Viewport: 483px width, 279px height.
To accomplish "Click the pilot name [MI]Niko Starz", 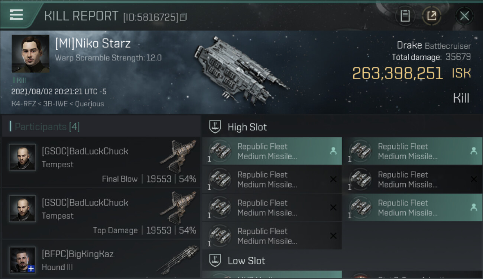I will (x=93, y=44).
